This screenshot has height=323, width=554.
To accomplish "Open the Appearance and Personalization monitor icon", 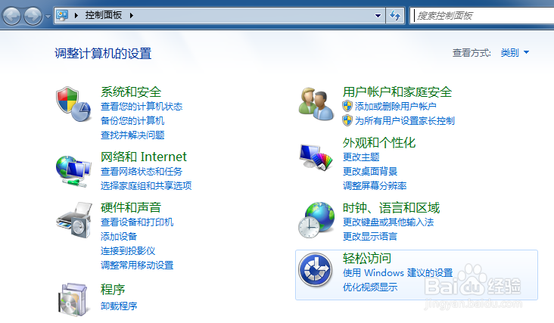I will tap(316, 157).
